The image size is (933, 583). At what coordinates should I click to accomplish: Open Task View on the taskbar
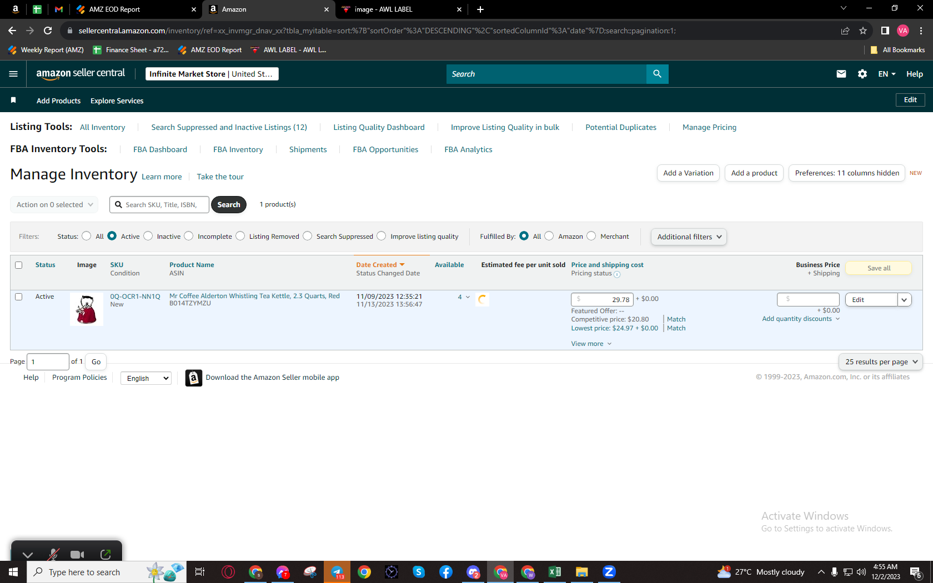200,572
